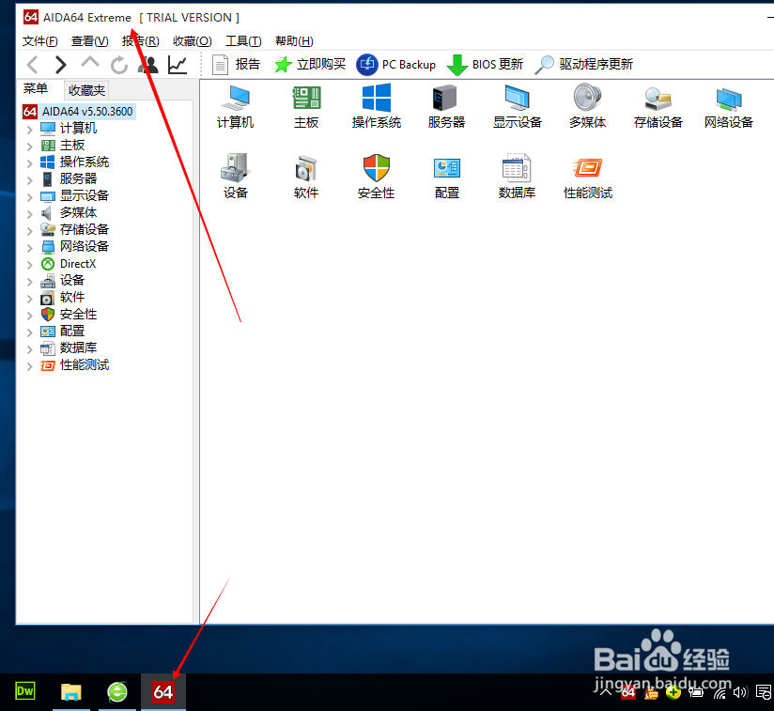Open the 性能测试 benchmark icon in the main pane
Screen dimensions: 774x711
[x=588, y=177]
